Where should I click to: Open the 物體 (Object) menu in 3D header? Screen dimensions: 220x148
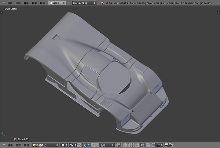coord(26,145)
